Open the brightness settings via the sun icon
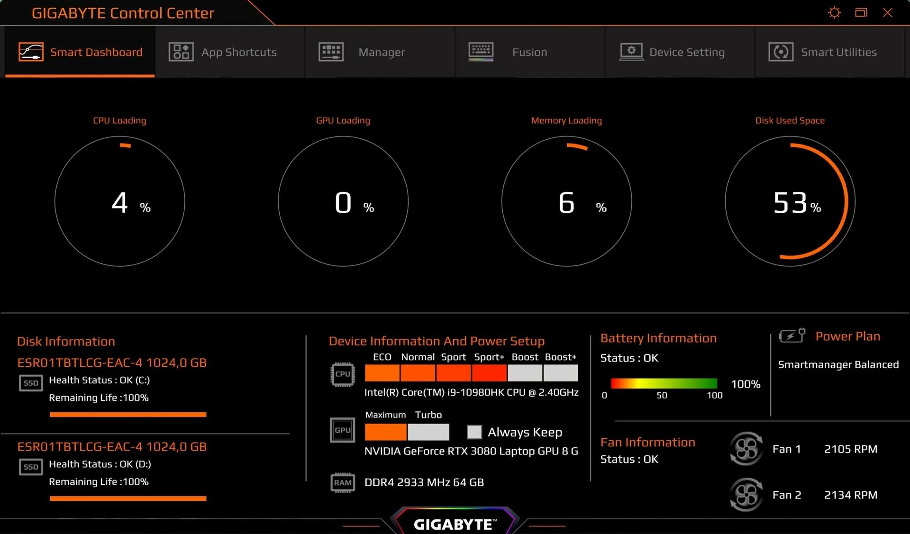The image size is (910, 534). tap(834, 13)
